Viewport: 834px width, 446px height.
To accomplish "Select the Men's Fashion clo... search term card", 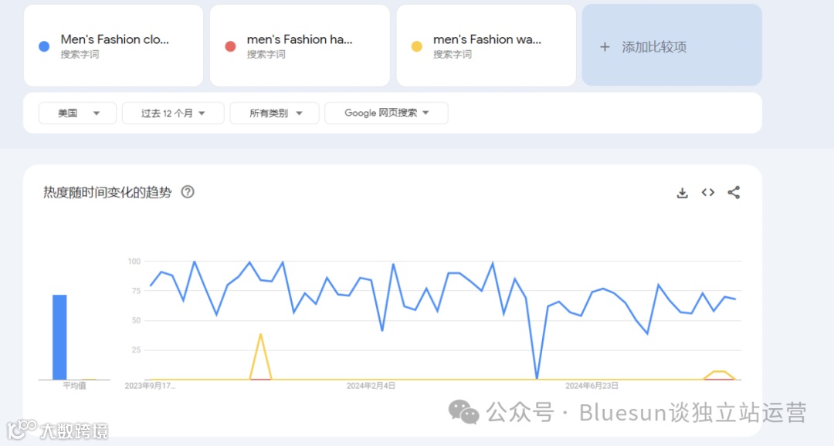I will point(114,46).
